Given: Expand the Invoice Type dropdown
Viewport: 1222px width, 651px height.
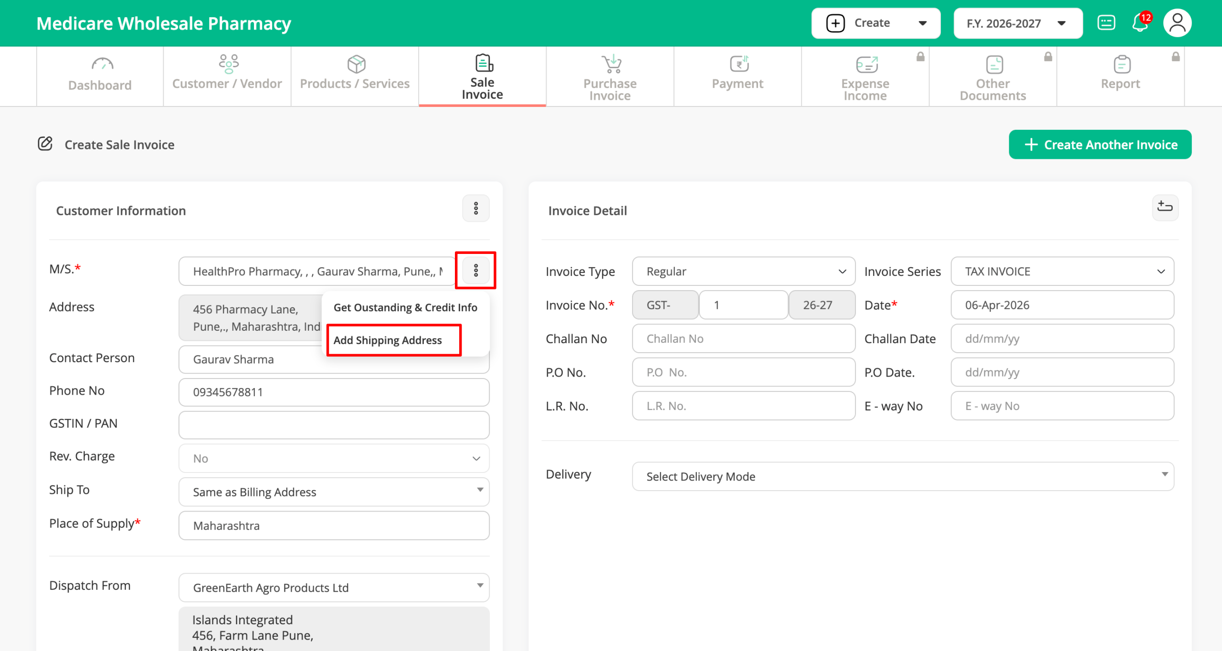Looking at the screenshot, I should (x=743, y=271).
